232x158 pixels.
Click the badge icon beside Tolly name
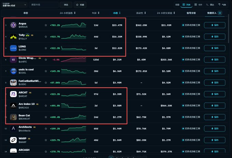coord(28,35)
